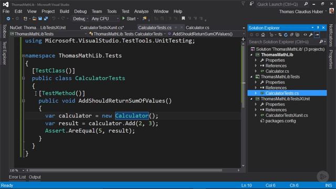Open the document tabs overflow dropdown
This screenshot has height=189, width=336.
(x=244, y=28)
